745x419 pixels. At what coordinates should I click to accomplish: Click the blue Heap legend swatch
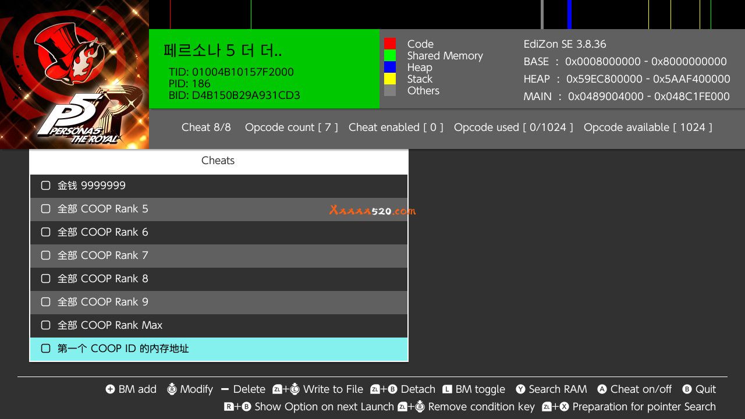coord(390,67)
